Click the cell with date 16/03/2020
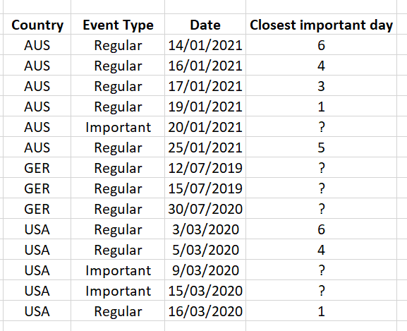 coord(205,311)
